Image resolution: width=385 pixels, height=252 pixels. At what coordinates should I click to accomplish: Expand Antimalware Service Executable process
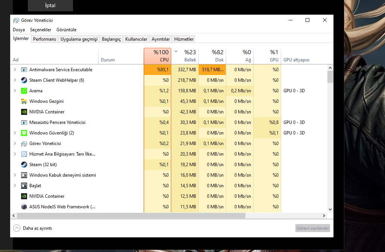pos(15,70)
